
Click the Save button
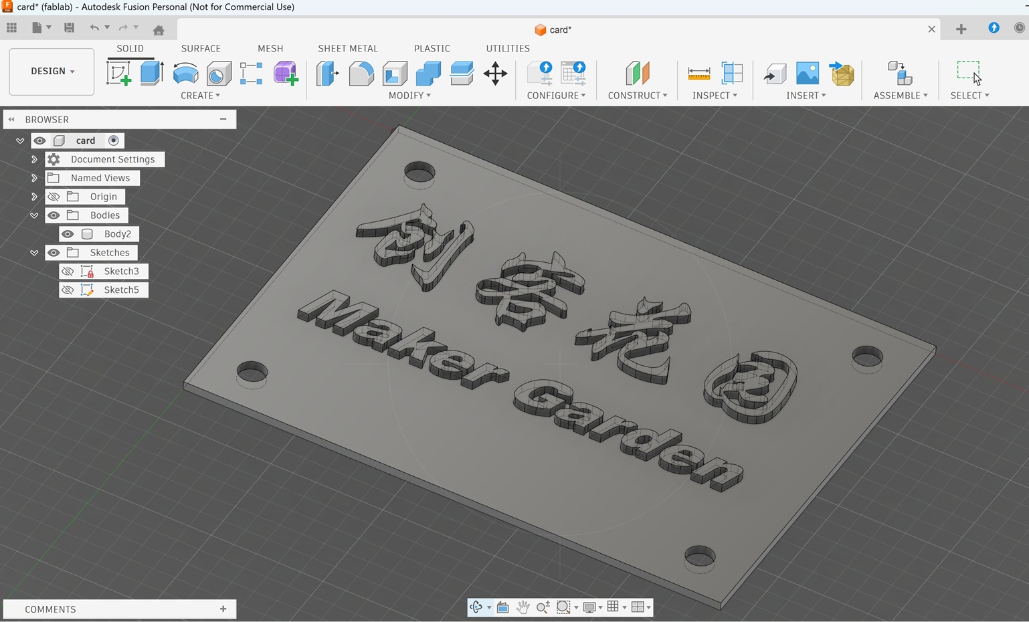[69, 28]
